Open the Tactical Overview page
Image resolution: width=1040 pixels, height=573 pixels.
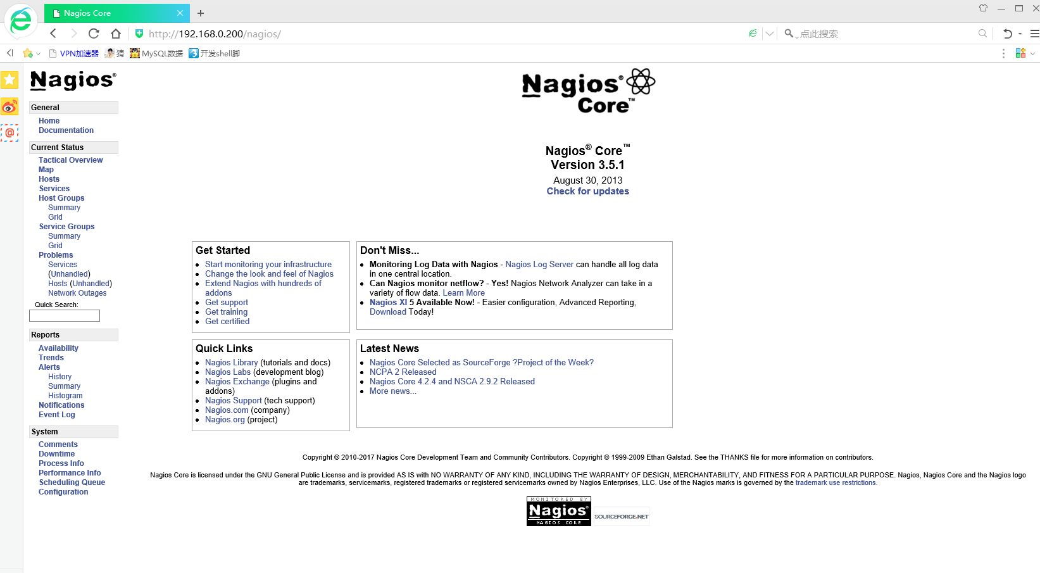(70, 160)
